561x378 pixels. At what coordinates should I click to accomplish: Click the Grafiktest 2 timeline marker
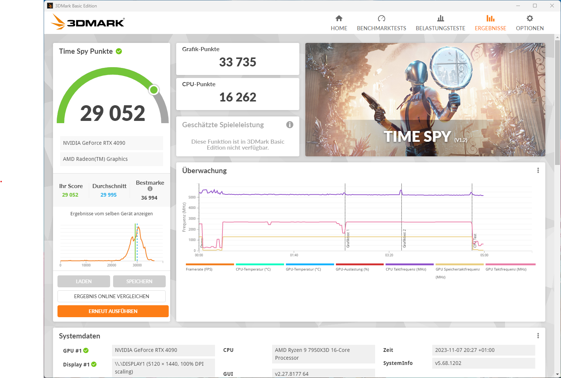[x=404, y=239]
